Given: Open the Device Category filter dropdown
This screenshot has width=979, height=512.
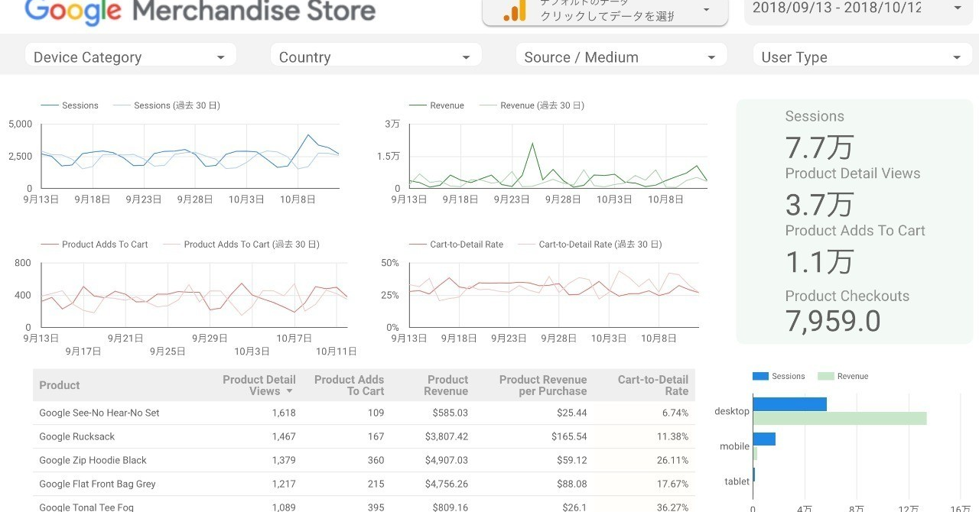Looking at the screenshot, I should (130, 57).
